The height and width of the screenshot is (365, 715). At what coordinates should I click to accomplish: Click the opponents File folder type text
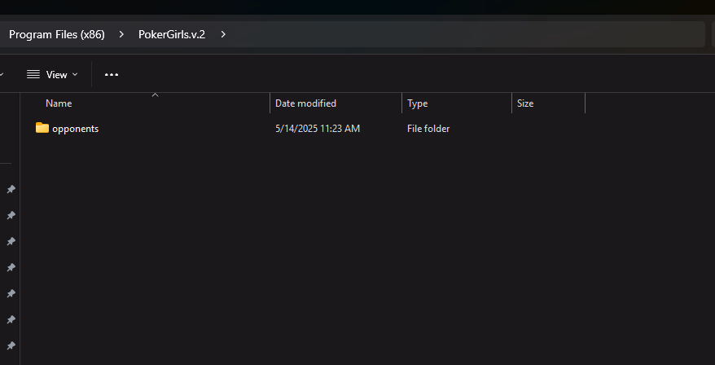(428, 129)
